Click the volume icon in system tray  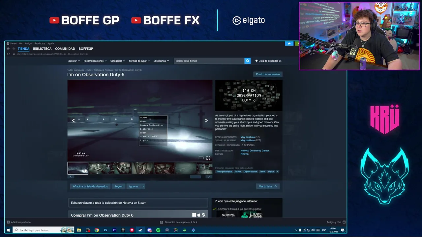tap(313, 230)
